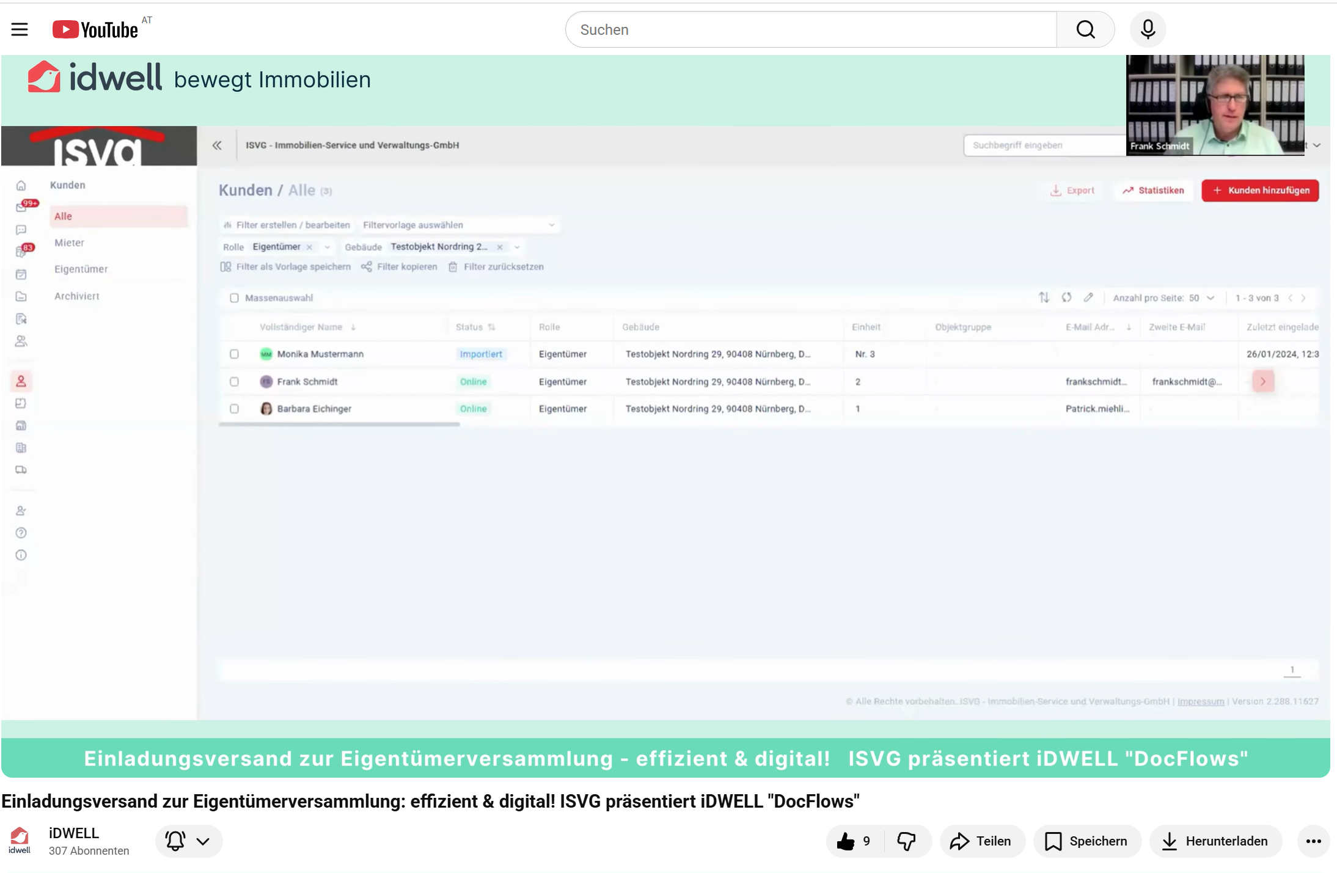Select Mieter in Kunden menu
This screenshot has height=873, width=1337.
coord(70,243)
